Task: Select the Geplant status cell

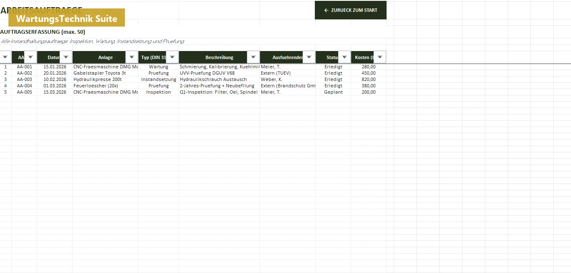Action: click(x=333, y=92)
